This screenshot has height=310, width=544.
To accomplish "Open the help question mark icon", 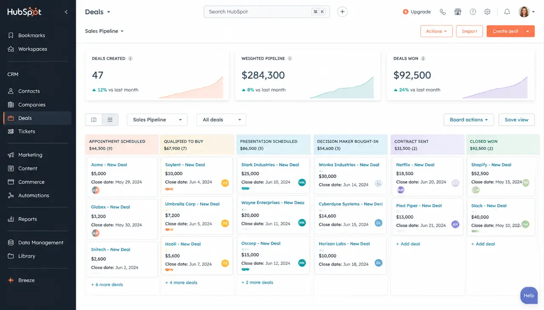I will click(473, 12).
